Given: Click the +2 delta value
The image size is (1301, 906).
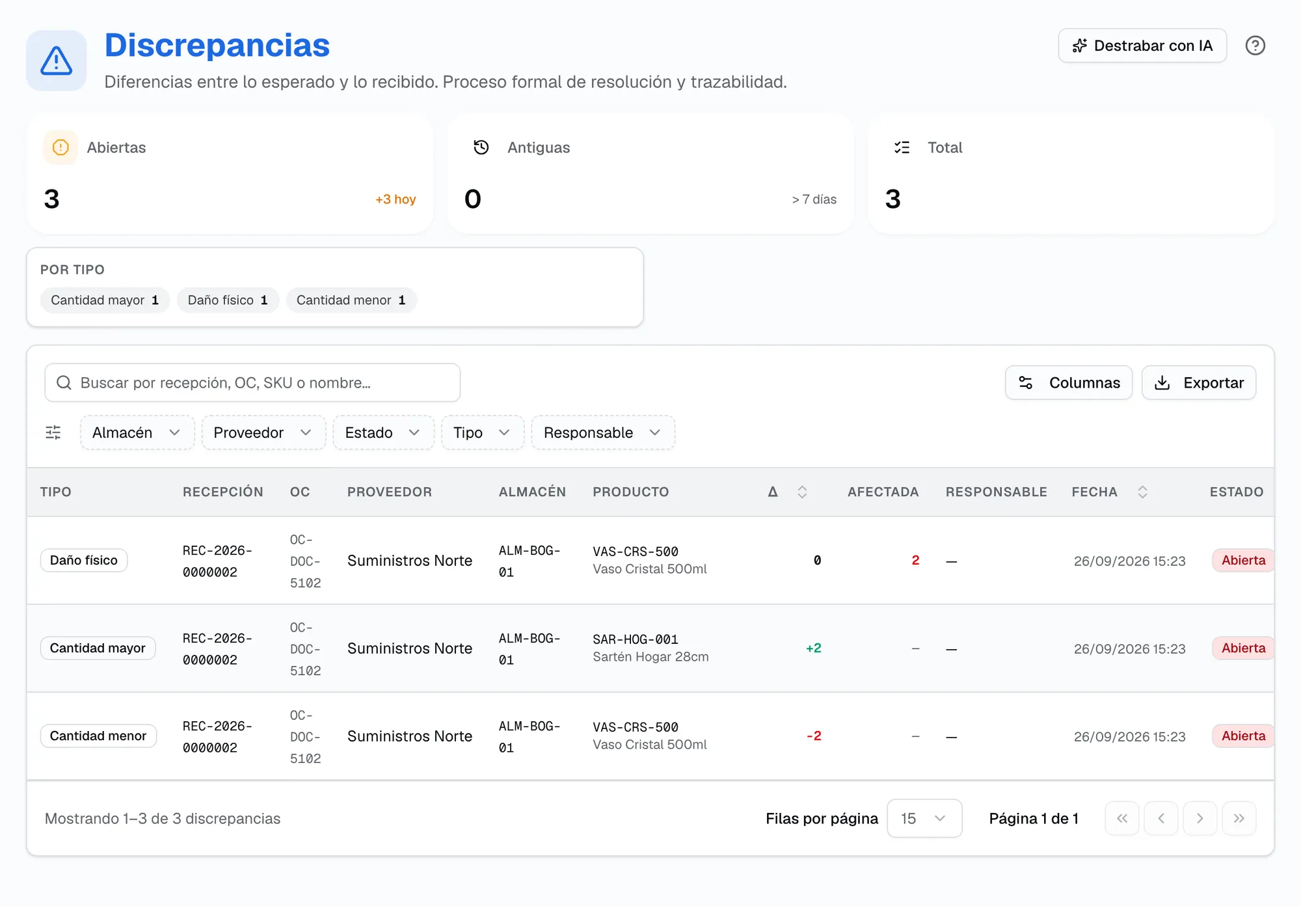Looking at the screenshot, I should click(814, 648).
